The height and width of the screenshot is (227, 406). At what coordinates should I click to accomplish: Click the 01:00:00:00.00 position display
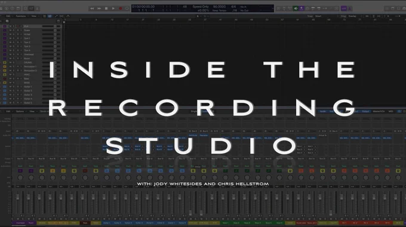143,7
